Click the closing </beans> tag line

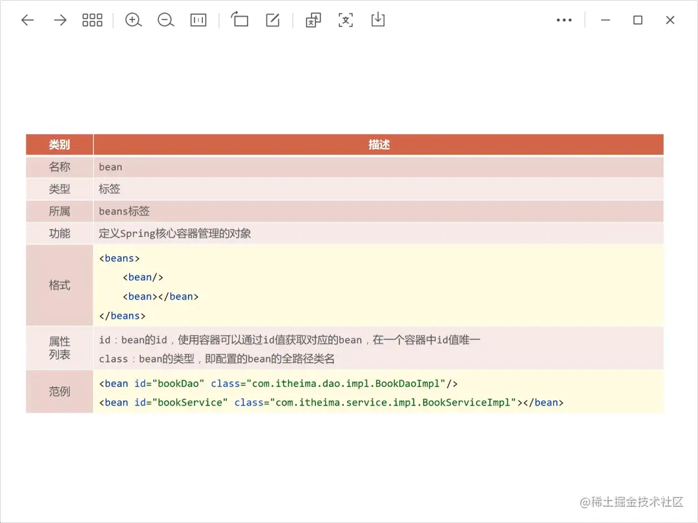(122, 316)
